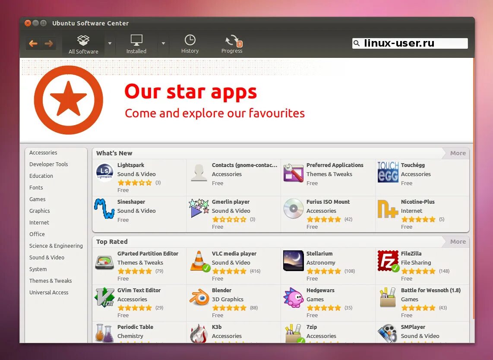Screen dimensions: 493x360
Task: Select the Education category
Action: [41, 176]
